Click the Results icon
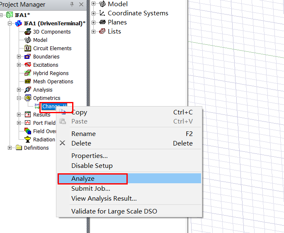This screenshot has width=284, height=233. click(x=28, y=114)
